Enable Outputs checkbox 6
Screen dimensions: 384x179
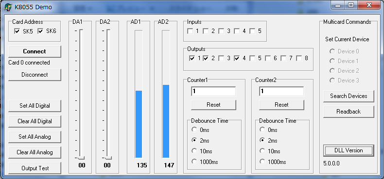coord(268,58)
